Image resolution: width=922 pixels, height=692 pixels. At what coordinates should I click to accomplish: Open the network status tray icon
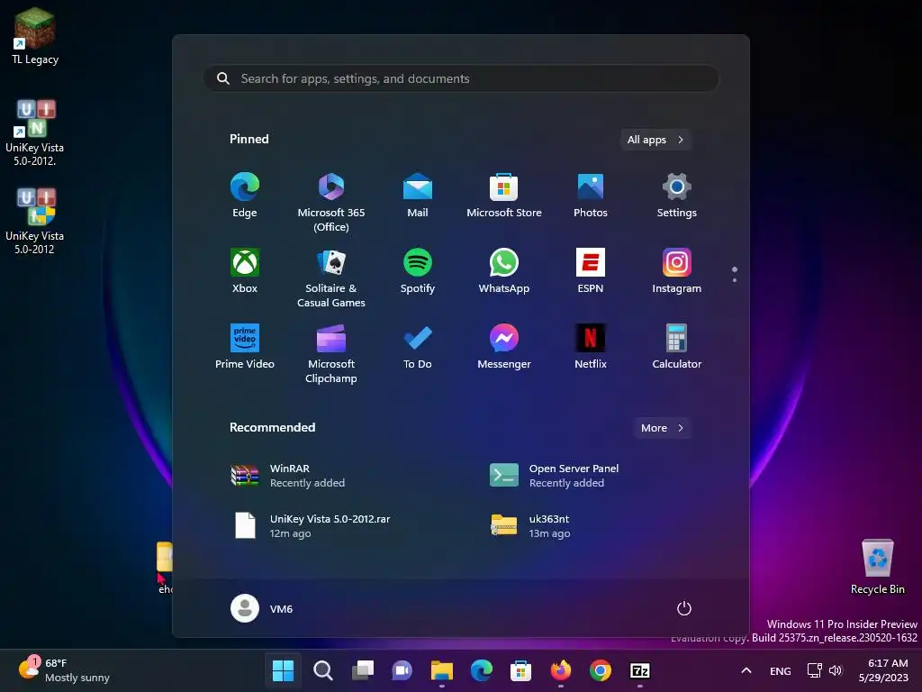(814, 670)
